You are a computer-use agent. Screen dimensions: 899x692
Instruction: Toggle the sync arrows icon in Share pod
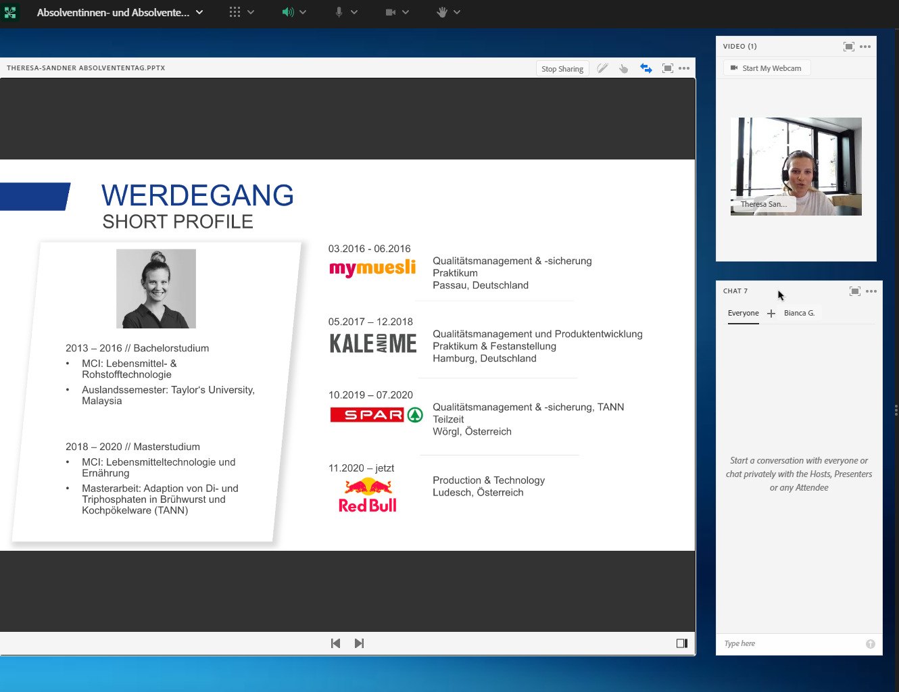pyautogui.click(x=646, y=68)
